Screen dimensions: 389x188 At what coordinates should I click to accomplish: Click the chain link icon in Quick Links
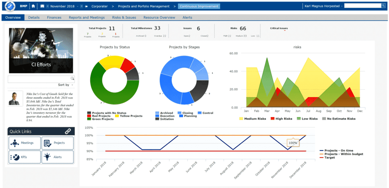coord(68,131)
